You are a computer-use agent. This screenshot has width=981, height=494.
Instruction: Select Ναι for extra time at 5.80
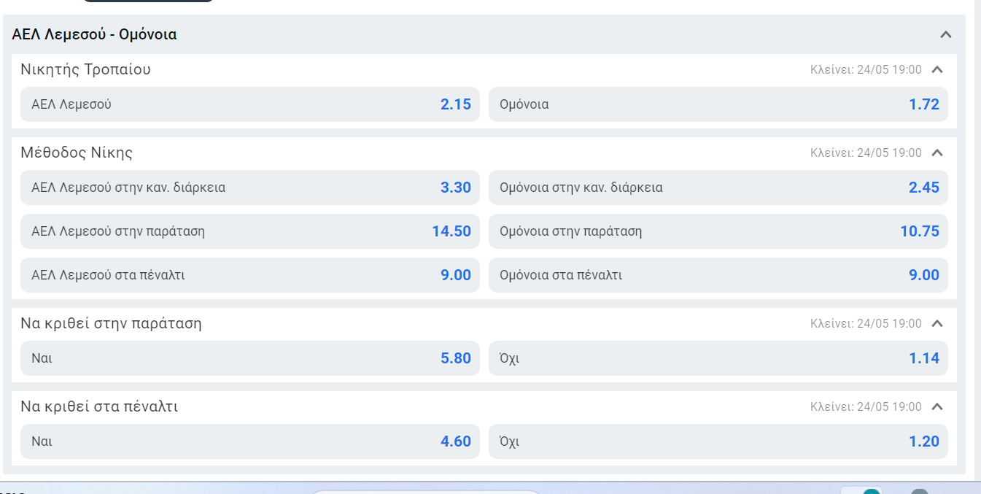pyautogui.click(x=250, y=358)
